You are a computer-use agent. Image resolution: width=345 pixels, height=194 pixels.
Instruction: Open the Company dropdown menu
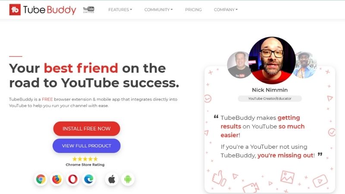click(x=226, y=9)
